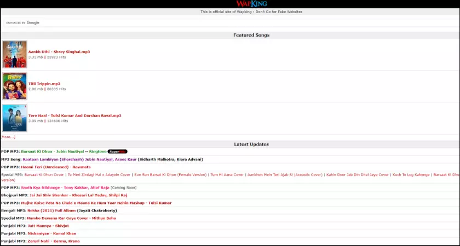The height and width of the screenshot is (246, 460).
Task: Open Aankh Uthi album cover thumbnail
Action: tap(15, 55)
